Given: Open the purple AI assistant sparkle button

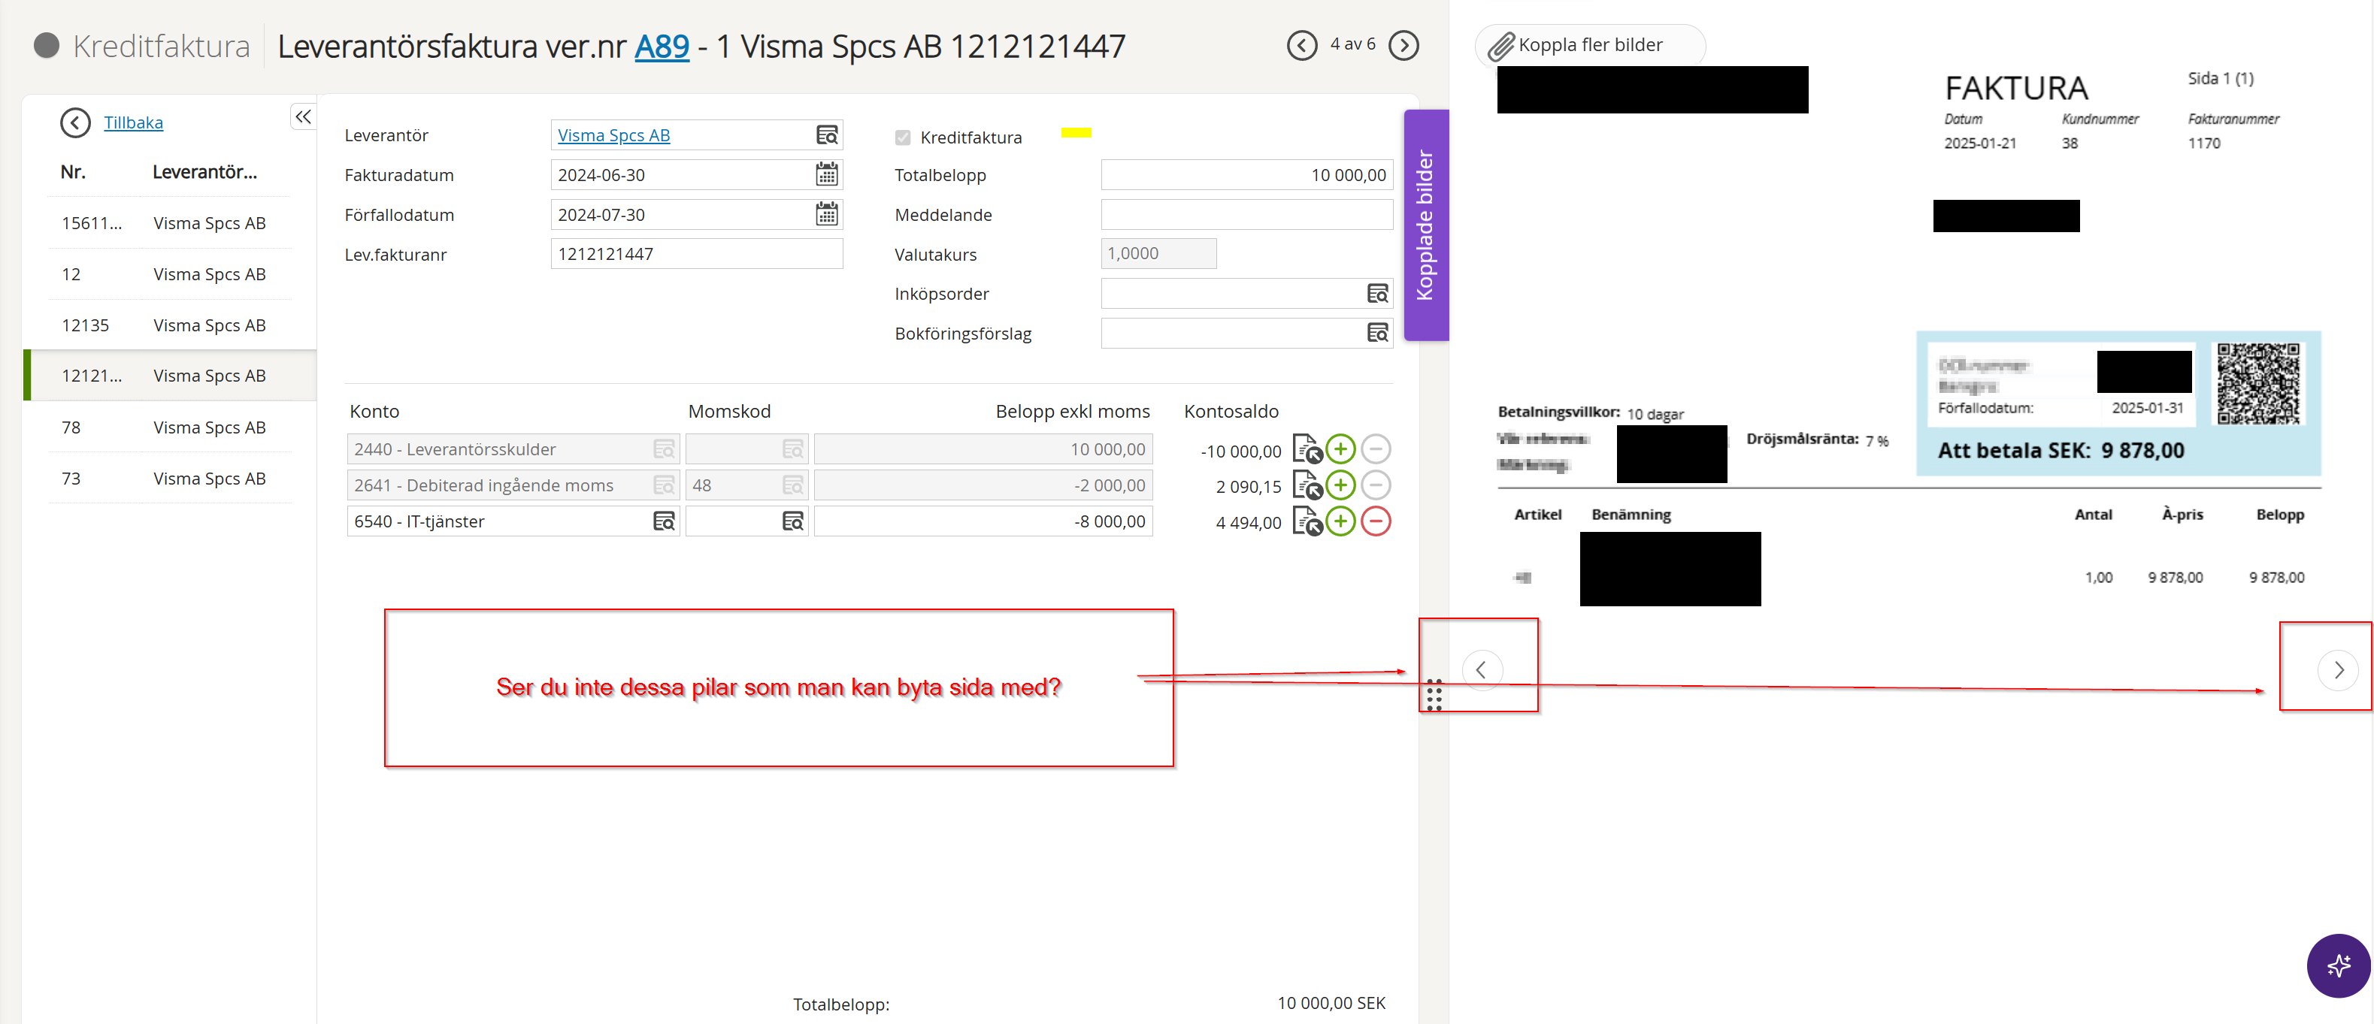Looking at the screenshot, I should pos(2339,966).
